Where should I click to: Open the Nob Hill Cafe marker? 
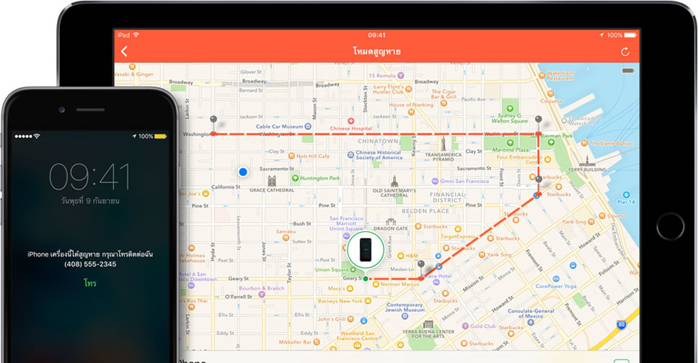(x=291, y=156)
